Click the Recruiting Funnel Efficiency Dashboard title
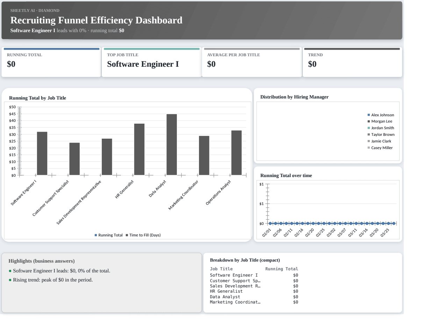 96,20
